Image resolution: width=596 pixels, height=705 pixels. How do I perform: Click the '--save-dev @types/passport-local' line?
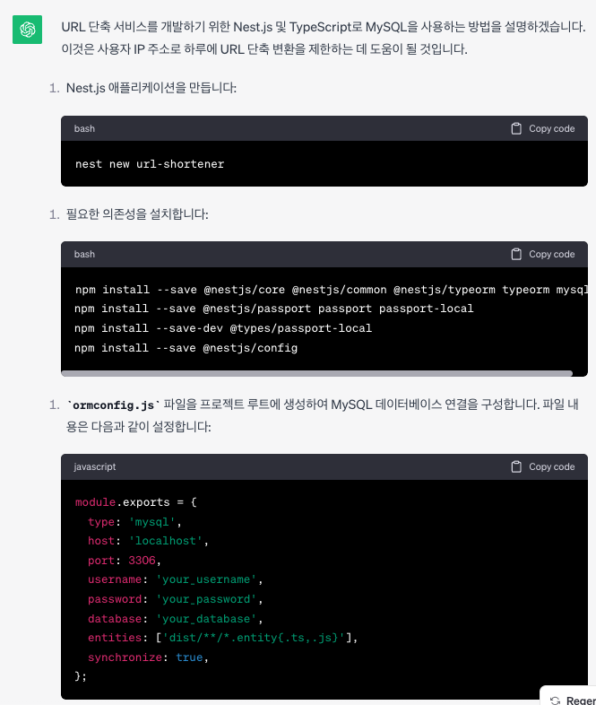tap(223, 328)
